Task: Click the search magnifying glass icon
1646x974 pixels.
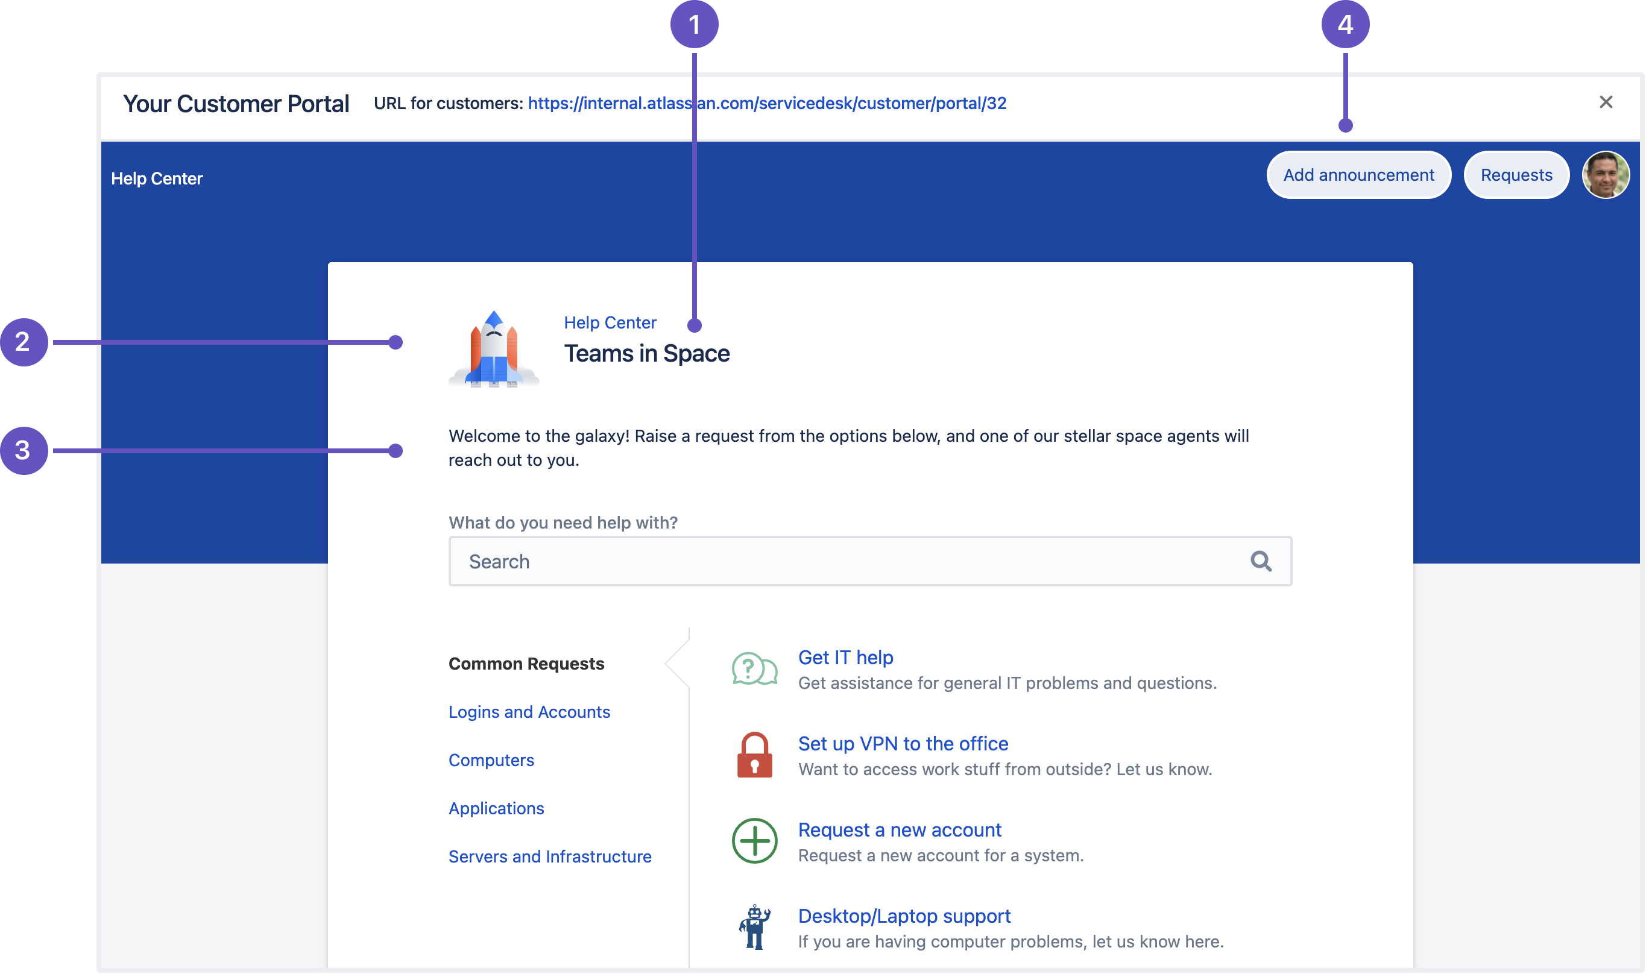Action: [x=1261, y=560]
